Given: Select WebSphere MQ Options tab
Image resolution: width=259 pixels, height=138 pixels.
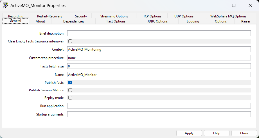Looking at the screenshot, I should pos(228,16).
